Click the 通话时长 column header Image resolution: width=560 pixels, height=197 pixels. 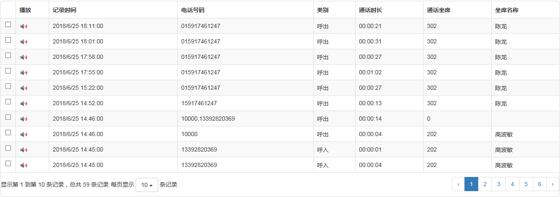370,10
